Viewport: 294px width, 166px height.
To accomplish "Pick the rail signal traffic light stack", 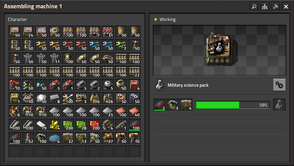I will [x=28, y=85].
